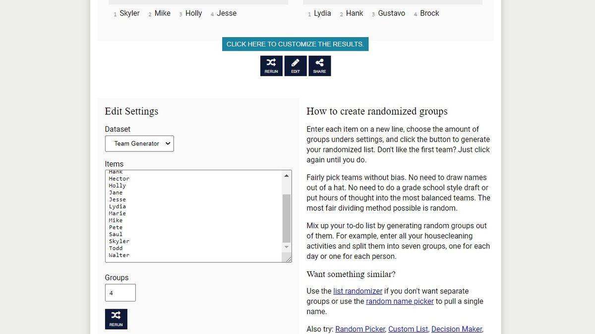Place cursor on Walter in Items list
The height and width of the screenshot is (334, 595).
(119, 255)
